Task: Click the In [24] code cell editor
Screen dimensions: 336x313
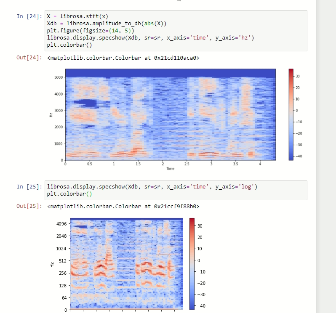Action: click(x=176, y=31)
